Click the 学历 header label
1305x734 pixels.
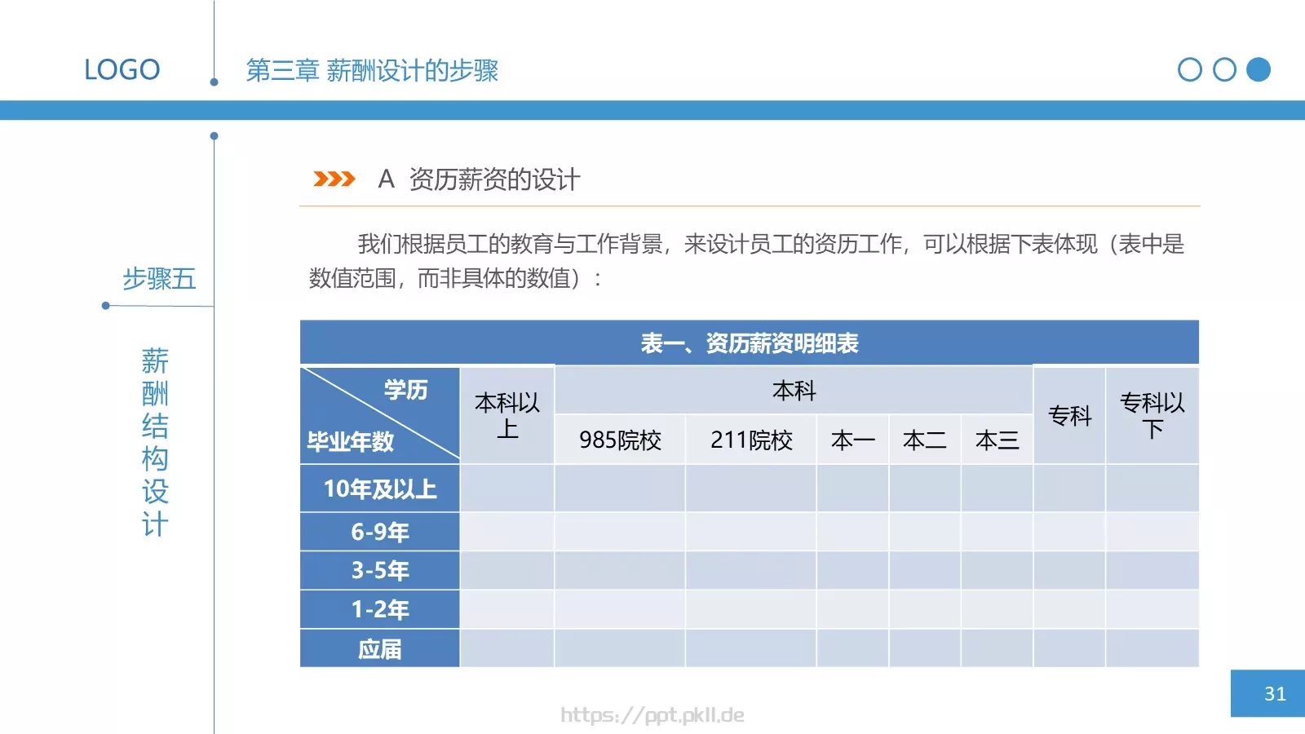405,390
